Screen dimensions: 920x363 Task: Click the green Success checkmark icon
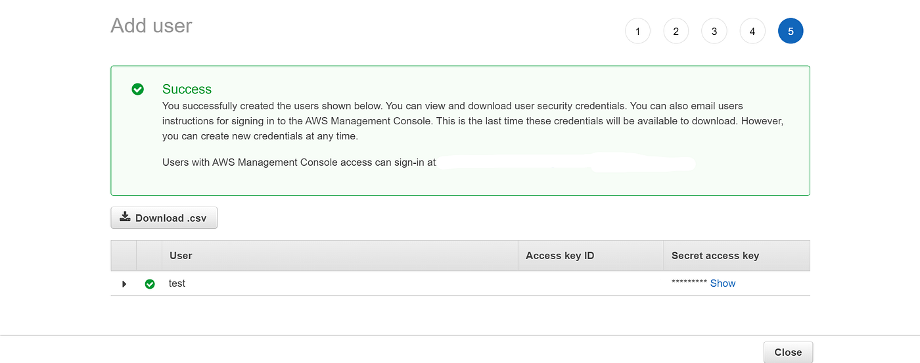tap(137, 89)
